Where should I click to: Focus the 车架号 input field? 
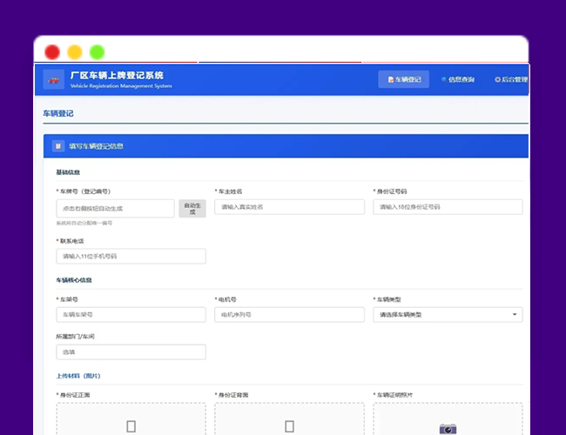pos(131,315)
